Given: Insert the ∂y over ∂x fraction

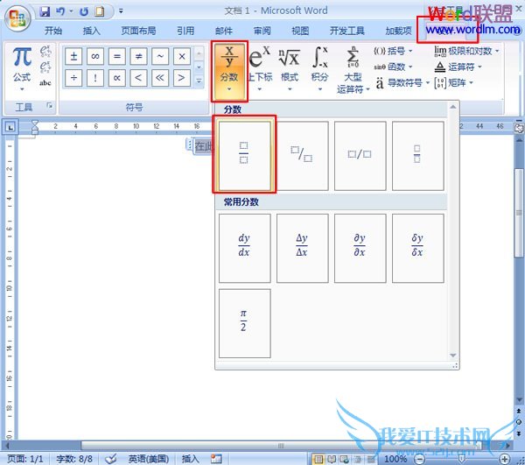Looking at the screenshot, I should click(360, 248).
